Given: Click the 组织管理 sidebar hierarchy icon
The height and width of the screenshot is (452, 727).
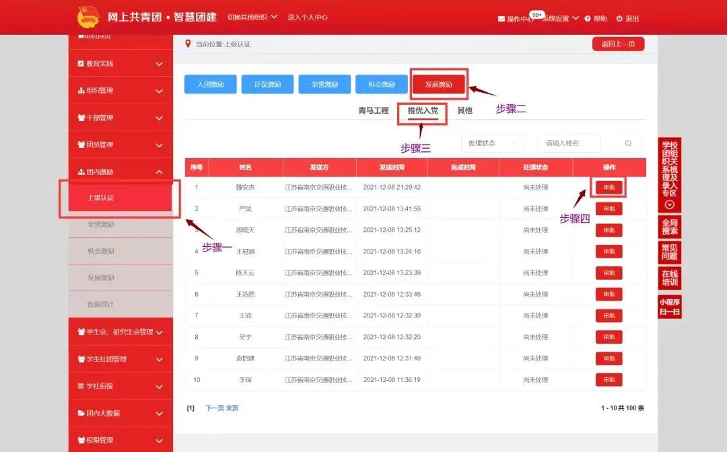Looking at the screenshot, I should [81, 90].
